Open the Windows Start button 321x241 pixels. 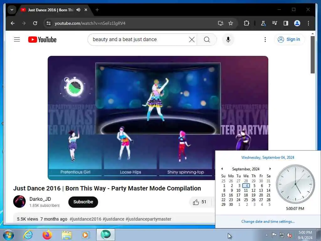tap(8, 235)
